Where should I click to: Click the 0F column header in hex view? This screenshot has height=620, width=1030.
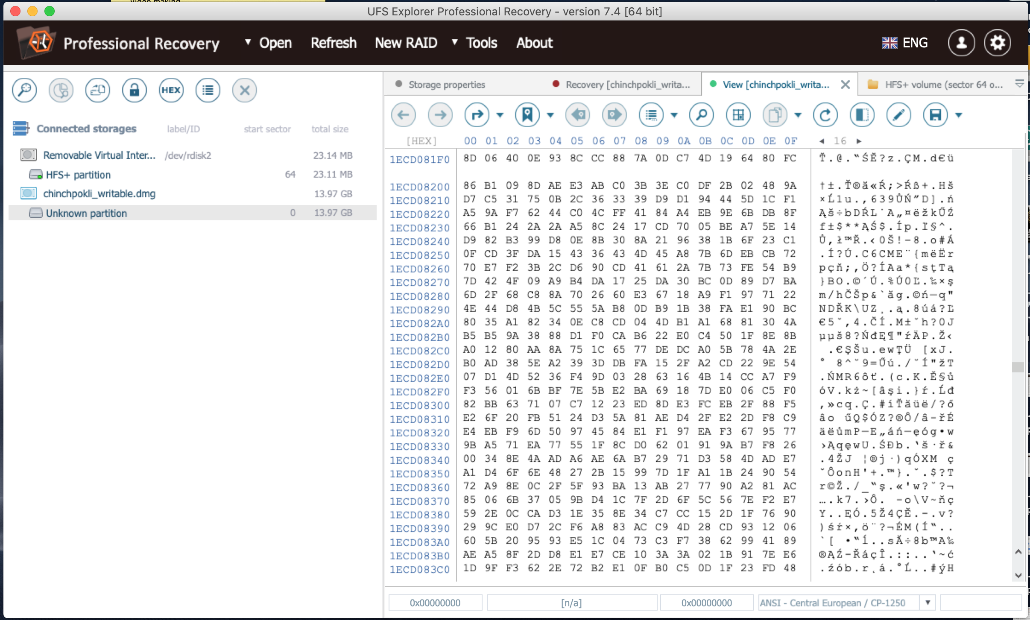coord(790,141)
